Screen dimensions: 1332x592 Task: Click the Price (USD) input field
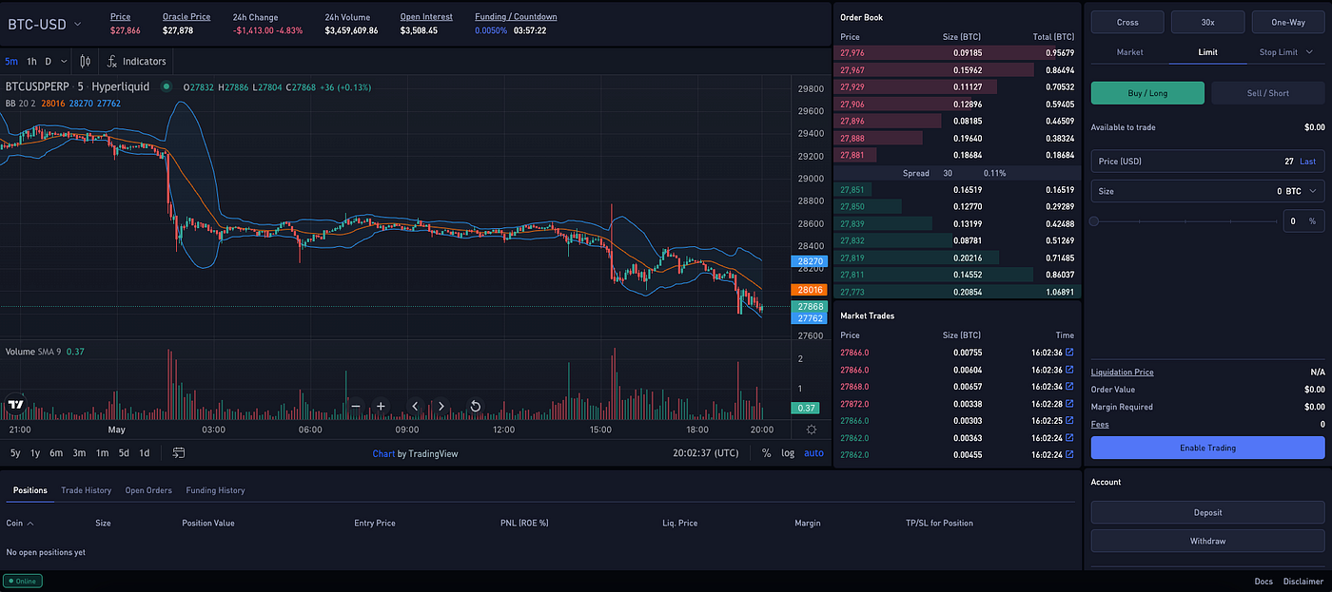(1207, 162)
